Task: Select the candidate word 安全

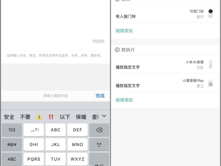Action: click(9, 117)
